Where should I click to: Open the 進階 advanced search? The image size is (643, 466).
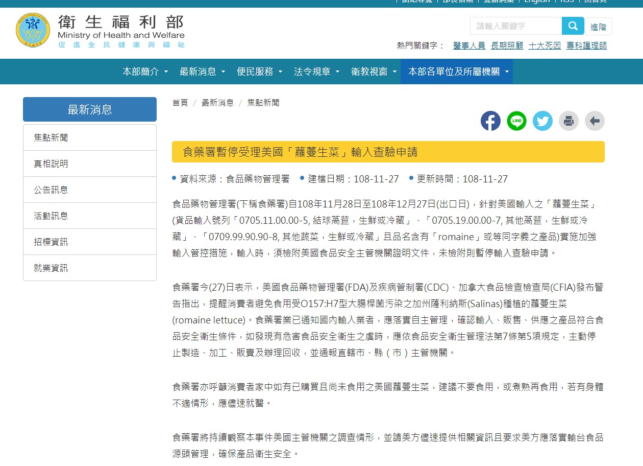click(599, 27)
